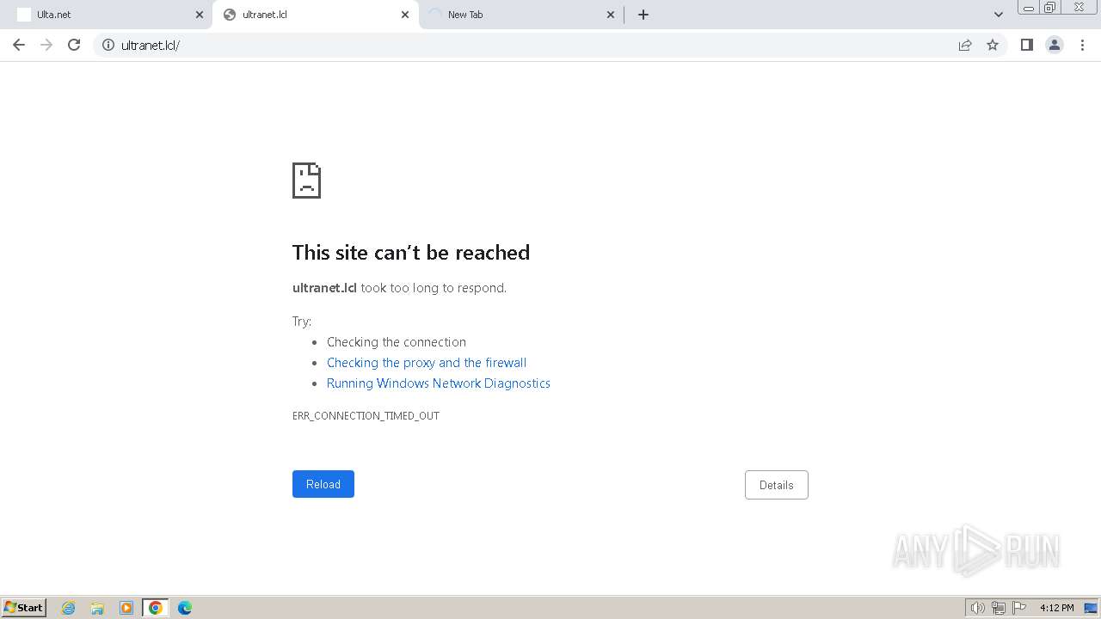Click the sad page error icon
Image resolution: width=1101 pixels, height=619 pixels.
[x=306, y=181]
